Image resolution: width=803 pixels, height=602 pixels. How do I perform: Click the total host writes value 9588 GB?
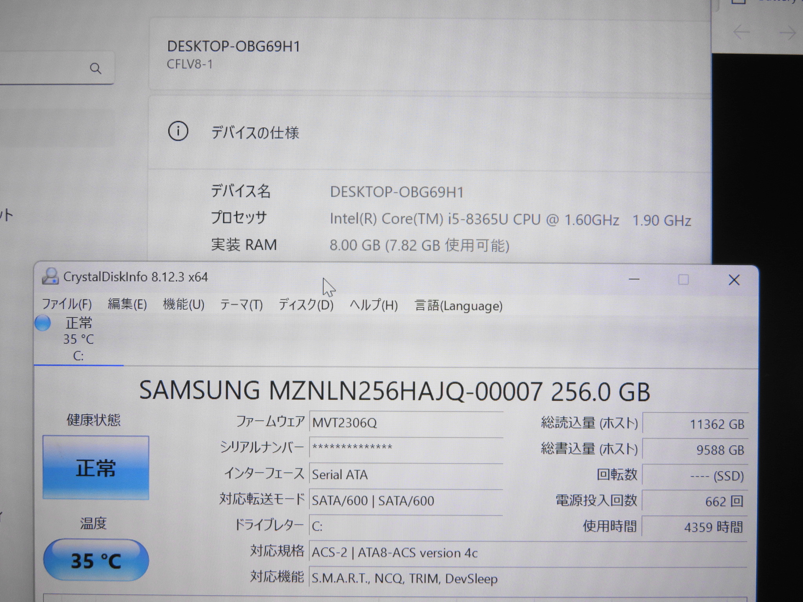point(695,450)
